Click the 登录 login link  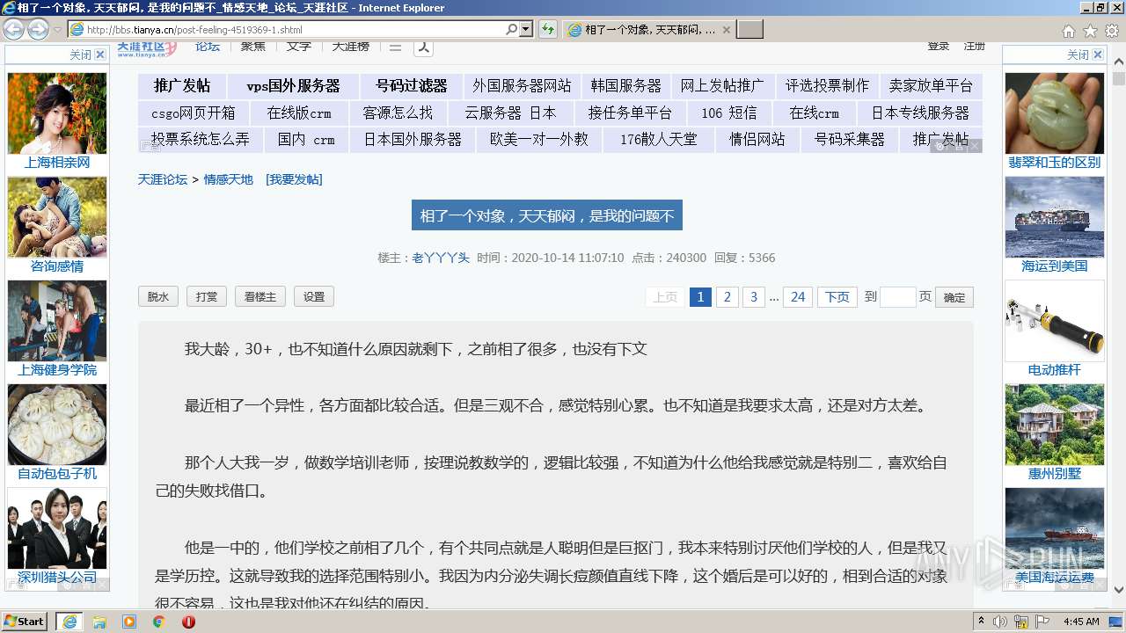click(939, 47)
